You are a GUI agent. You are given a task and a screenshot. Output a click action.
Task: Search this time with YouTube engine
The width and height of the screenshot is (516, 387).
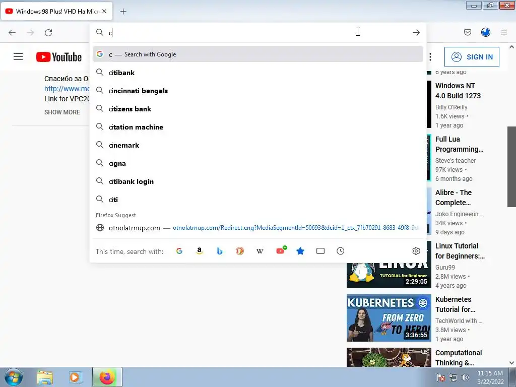tap(280, 251)
